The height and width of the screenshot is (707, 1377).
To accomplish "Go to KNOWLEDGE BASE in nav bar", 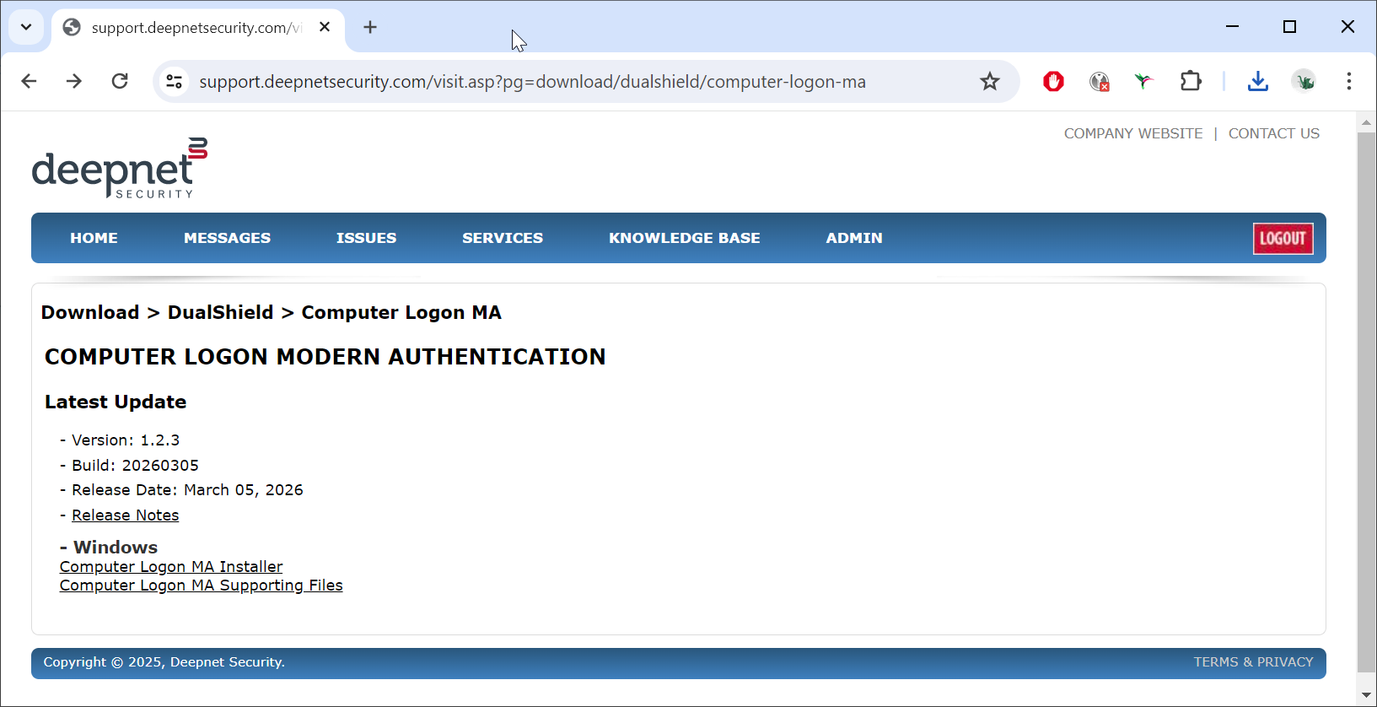I will coord(684,238).
